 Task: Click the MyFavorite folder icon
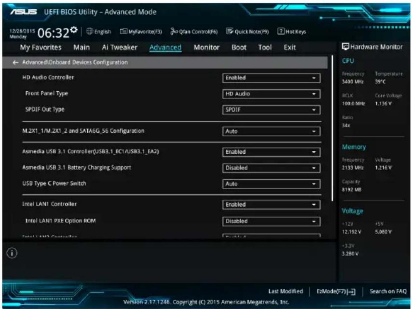(x=123, y=32)
